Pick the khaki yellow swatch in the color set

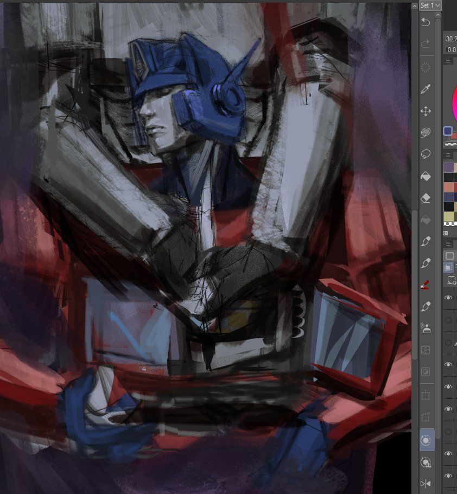[449, 216]
